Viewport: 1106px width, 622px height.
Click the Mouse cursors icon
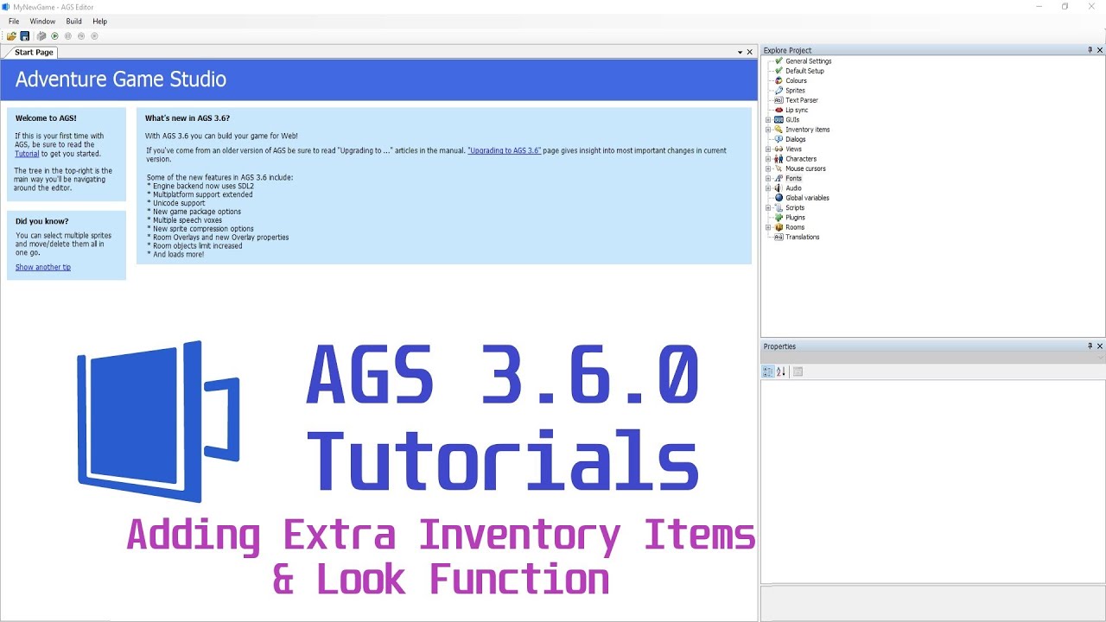pos(779,168)
